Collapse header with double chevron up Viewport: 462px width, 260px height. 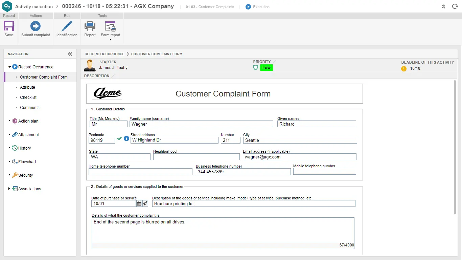[x=443, y=6]
